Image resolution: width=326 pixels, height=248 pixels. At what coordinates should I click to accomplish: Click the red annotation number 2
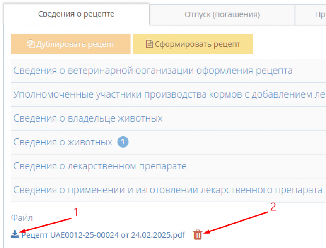pyautogui.click(x=273, y=207)
